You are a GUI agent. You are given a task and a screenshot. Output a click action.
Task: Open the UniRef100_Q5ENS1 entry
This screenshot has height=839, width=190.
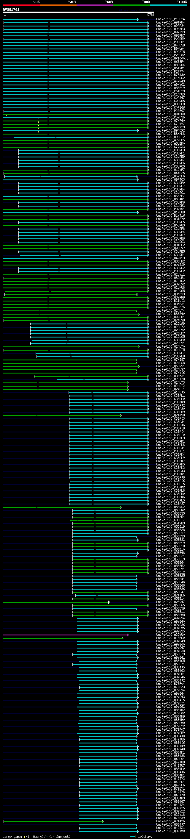coord(170,366)
